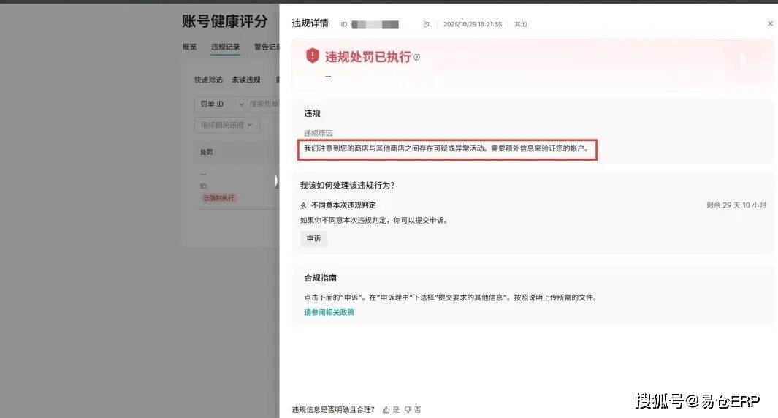778x418 pixels.
Task: Expand the 罚单 ID dropdown
Action: [221, 104]
